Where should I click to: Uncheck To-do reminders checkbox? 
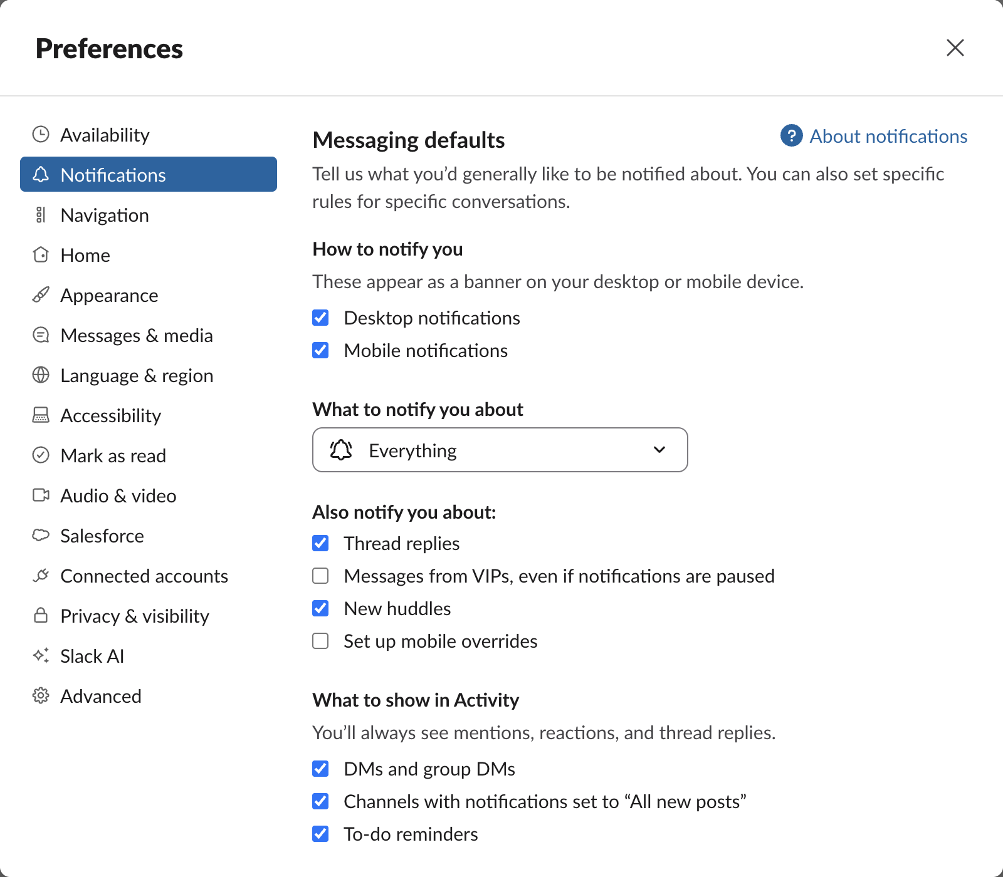click(320, 834)
